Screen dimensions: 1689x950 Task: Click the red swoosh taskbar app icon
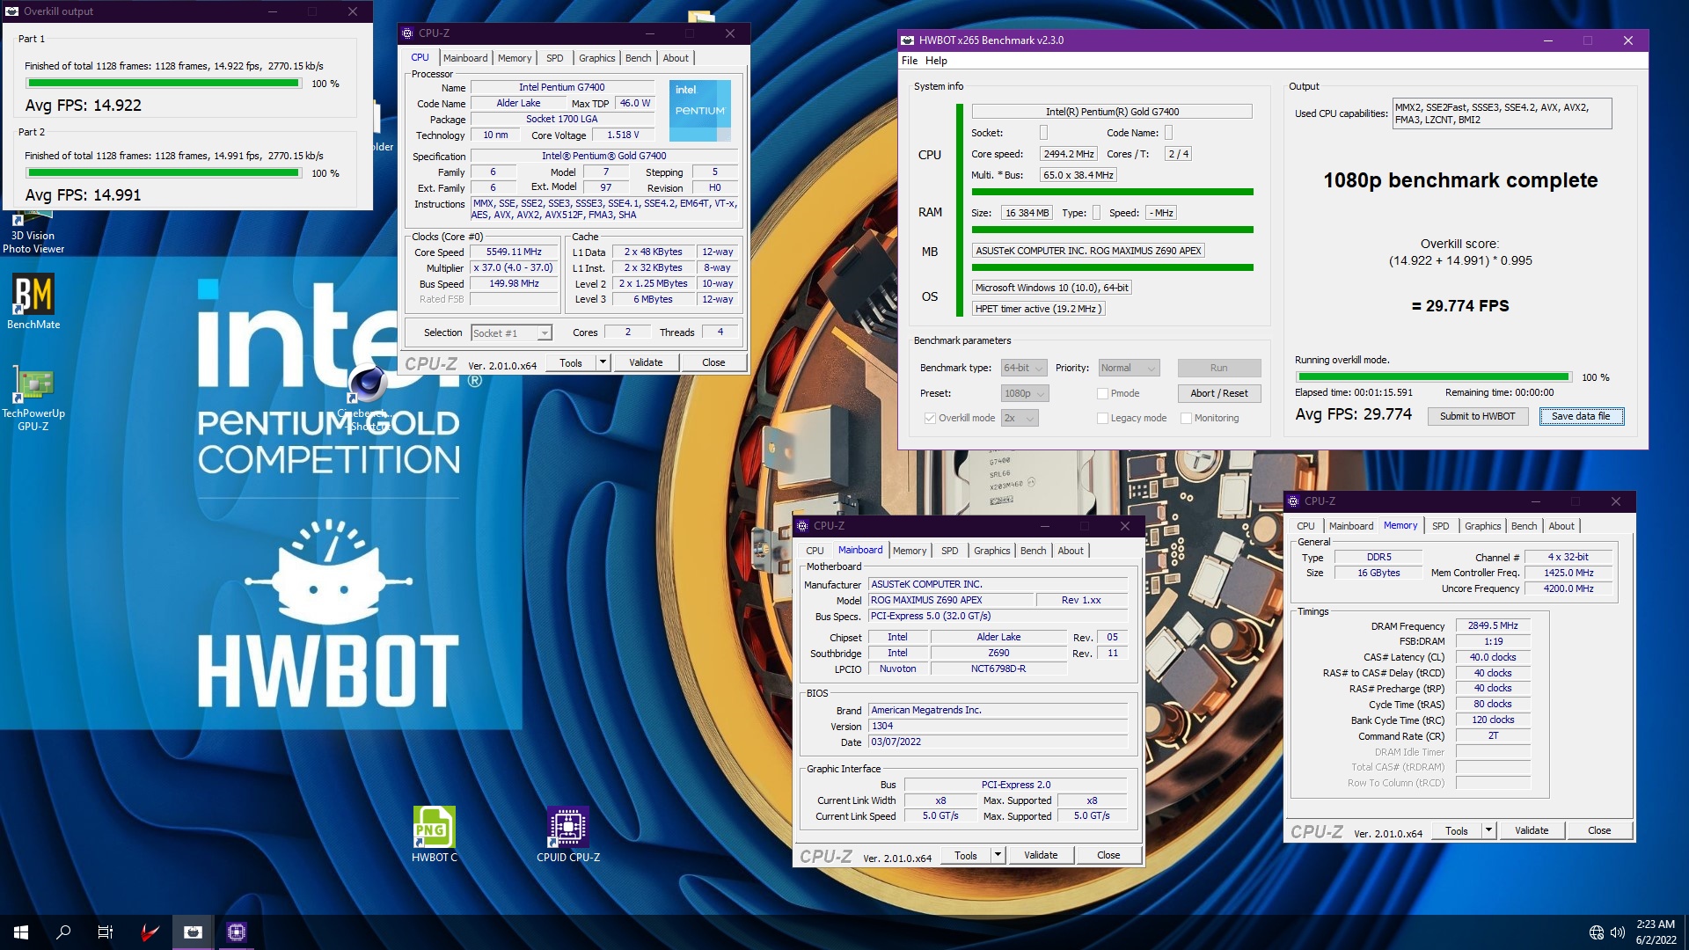[150, 932]
